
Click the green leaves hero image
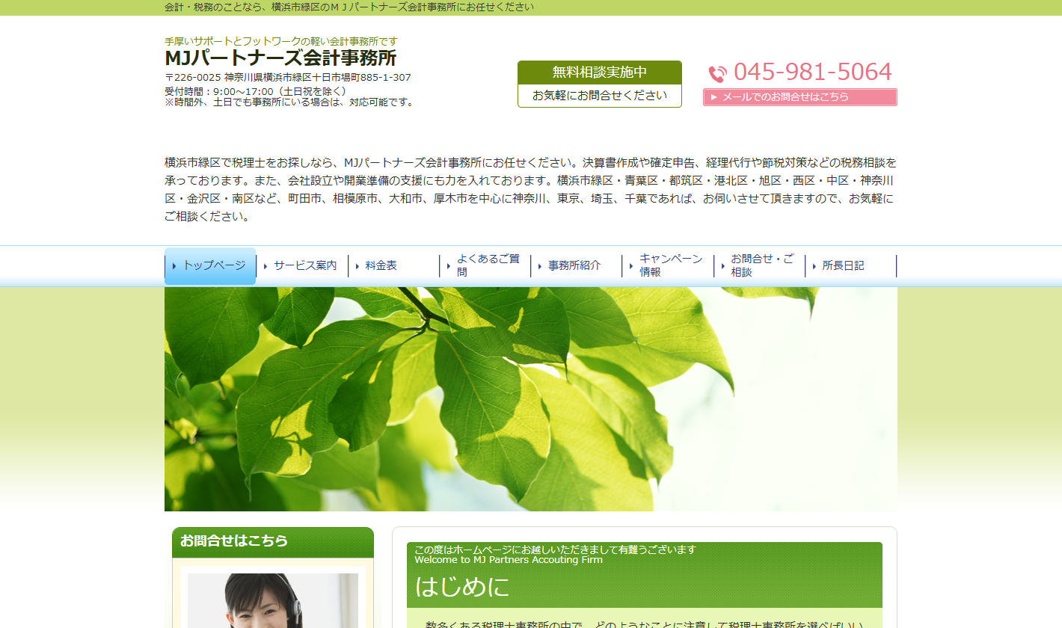530,398
